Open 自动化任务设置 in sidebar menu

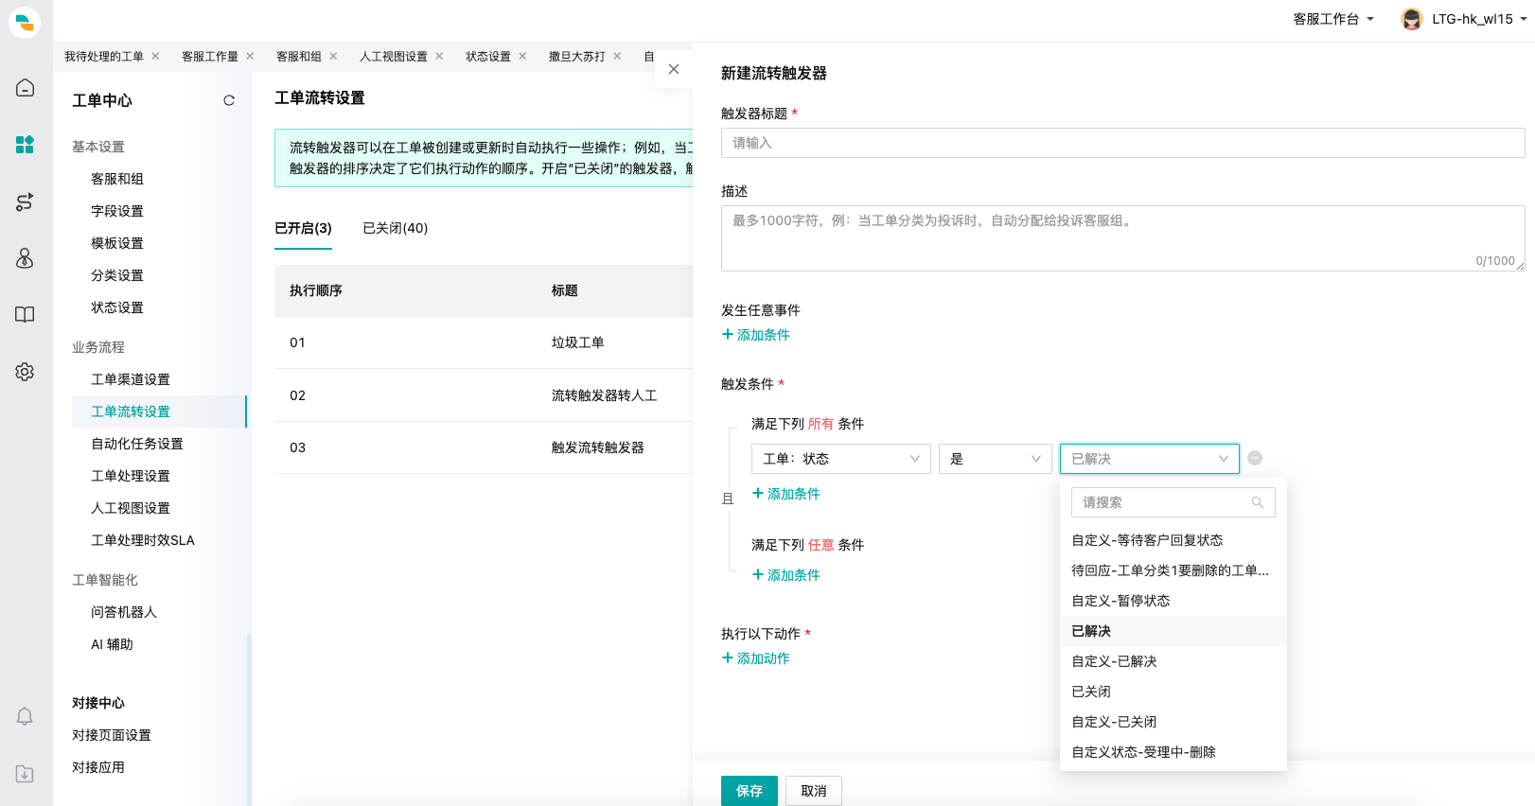pos(137,444)
